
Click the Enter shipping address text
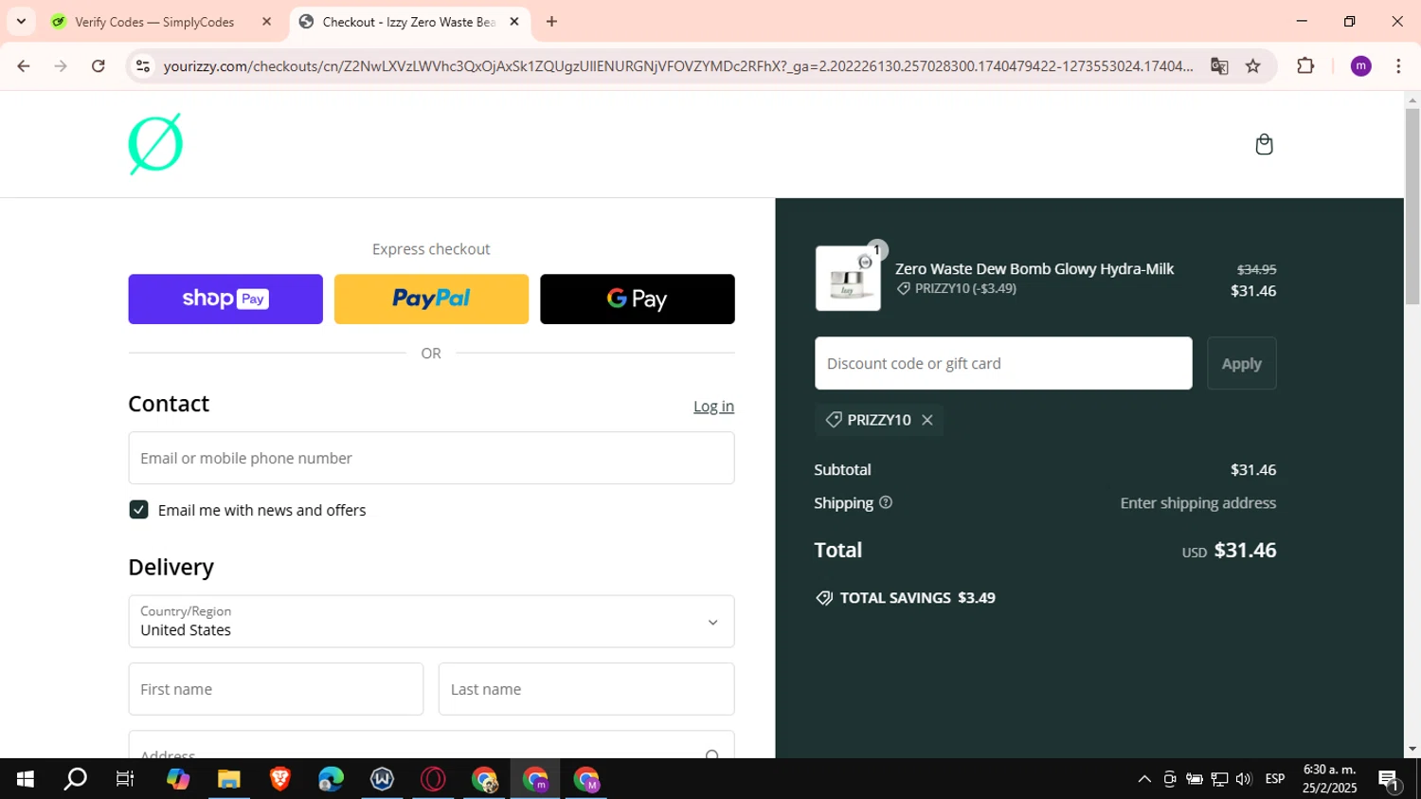pyautogui.click(x=1197, y=503)
